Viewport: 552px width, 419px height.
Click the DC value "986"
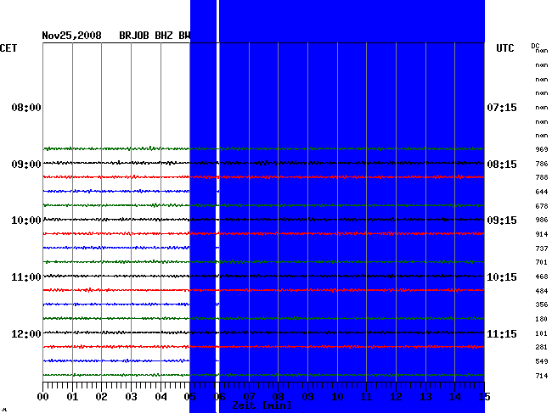point(542,220)
